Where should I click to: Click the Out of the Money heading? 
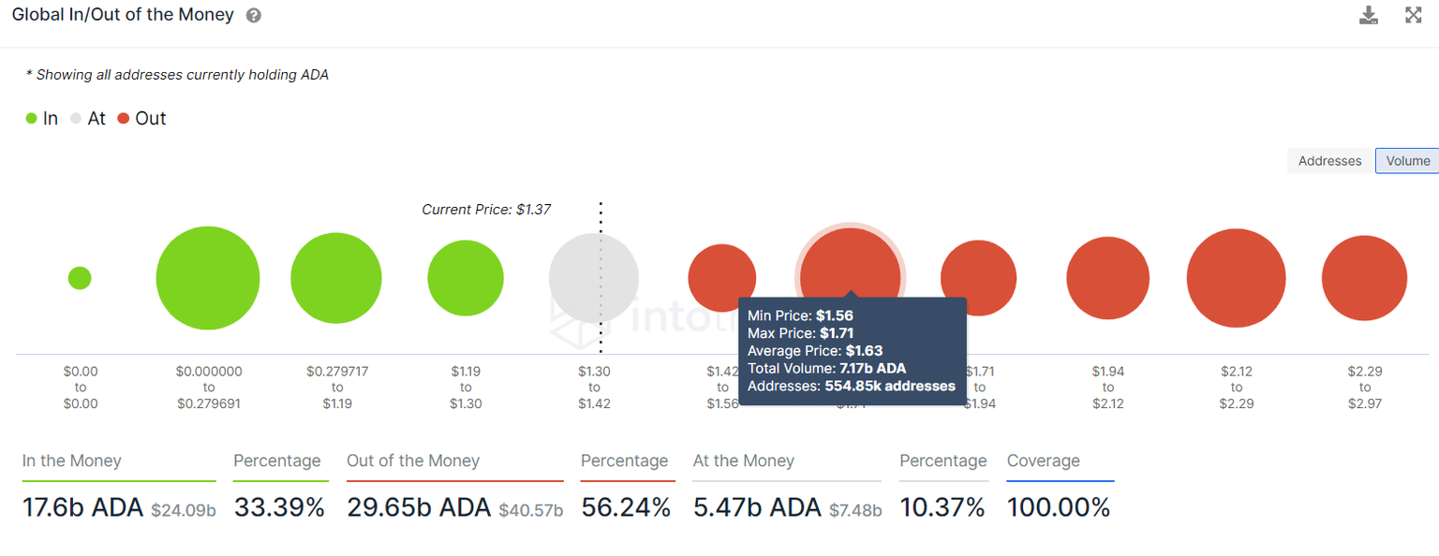click(413, 461)
